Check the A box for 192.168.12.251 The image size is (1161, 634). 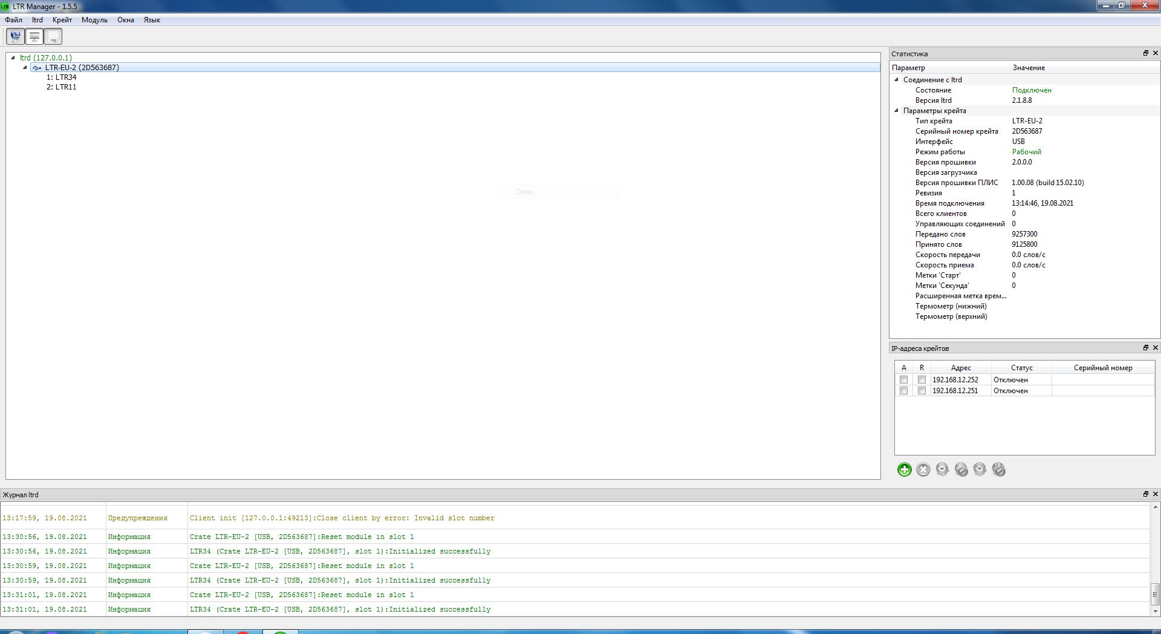pyautogui.click(x=903, y=391)
